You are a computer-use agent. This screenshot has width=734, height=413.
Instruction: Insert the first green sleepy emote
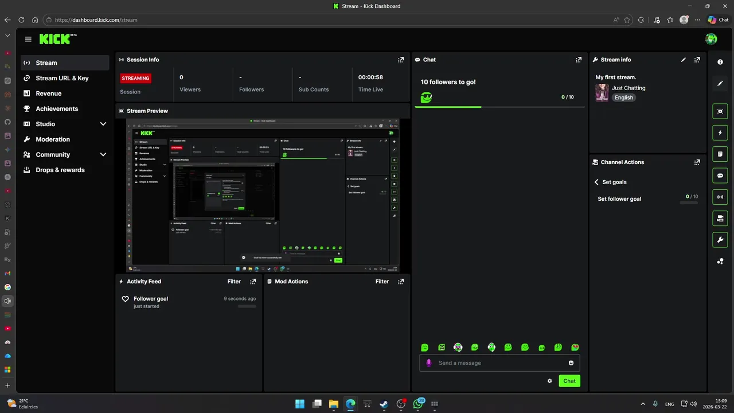(425, 348)
